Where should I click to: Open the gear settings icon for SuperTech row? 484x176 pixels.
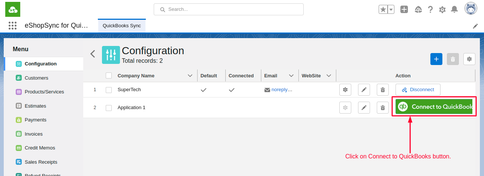(x=345, y=90)
